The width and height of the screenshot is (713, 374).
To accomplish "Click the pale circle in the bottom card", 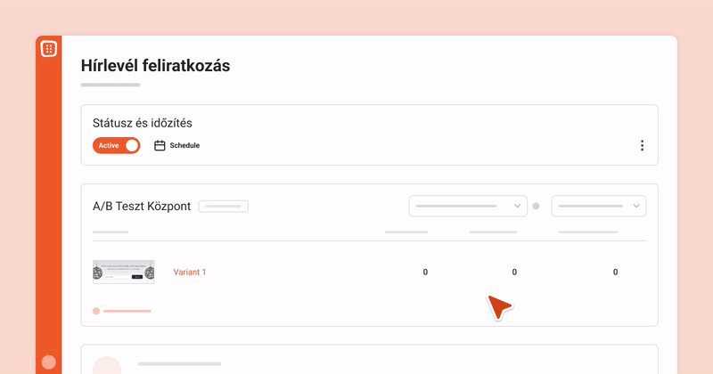I will [x=107, y=367].
